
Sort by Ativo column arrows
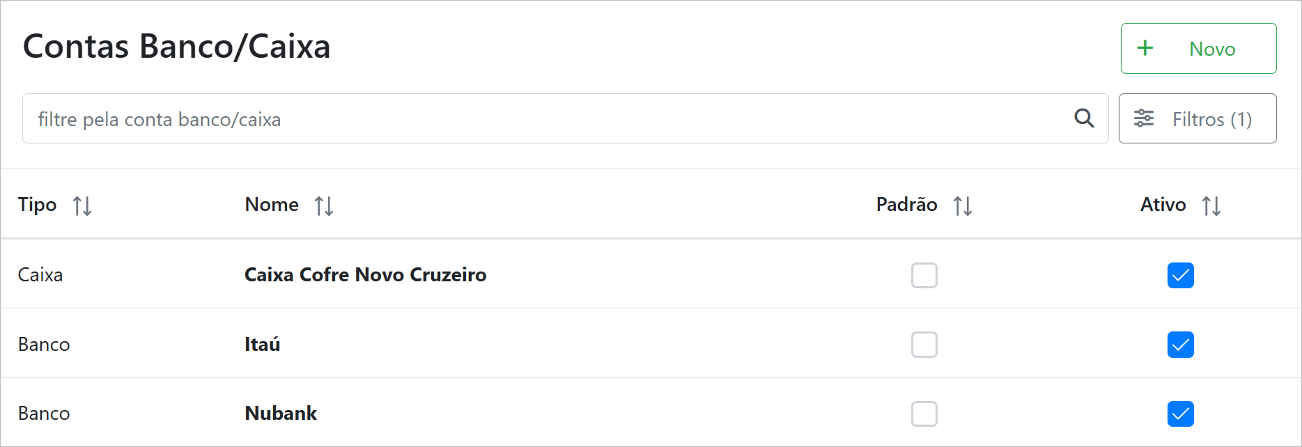1211,206
